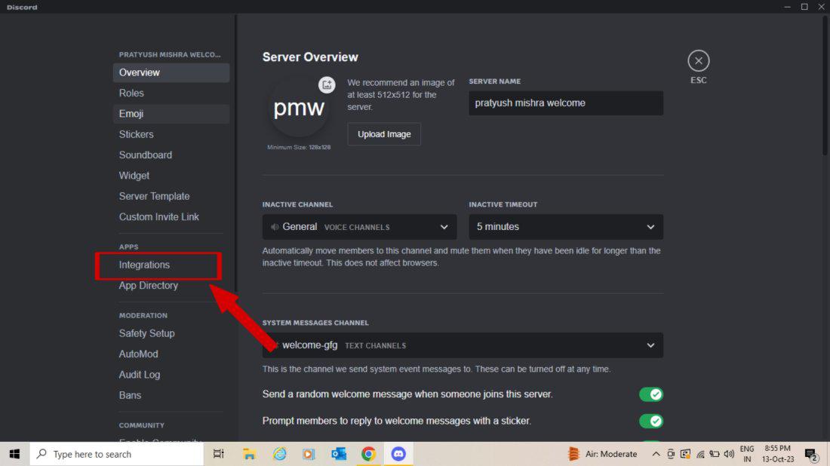Screen dimensions: 830x466
Task: Close settings with the ESC circle button
Action: (698, 61)
